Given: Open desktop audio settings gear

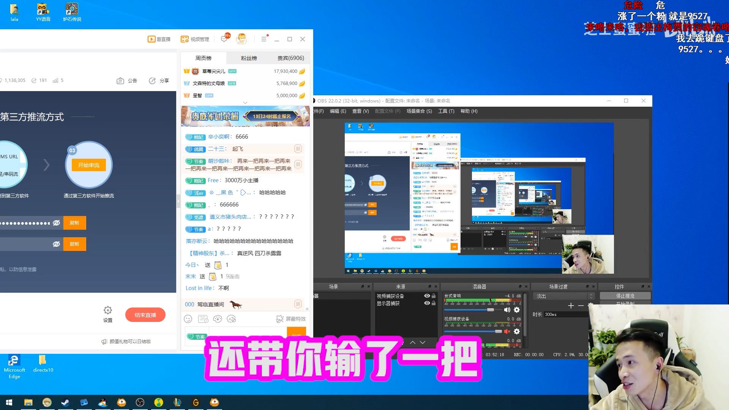Looking at the screenshot, I should 516,310.
